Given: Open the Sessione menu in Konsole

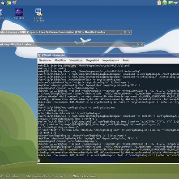Looking at the screenshot, I should click(45, 60).
